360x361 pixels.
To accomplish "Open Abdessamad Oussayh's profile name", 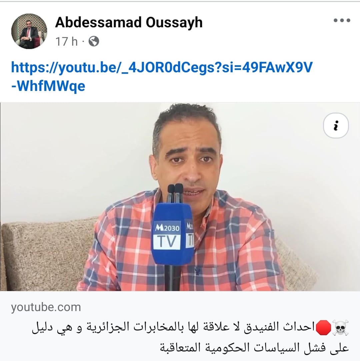I will pos(129,22).
